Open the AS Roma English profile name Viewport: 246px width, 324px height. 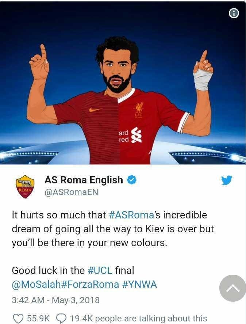coord(84,180)
